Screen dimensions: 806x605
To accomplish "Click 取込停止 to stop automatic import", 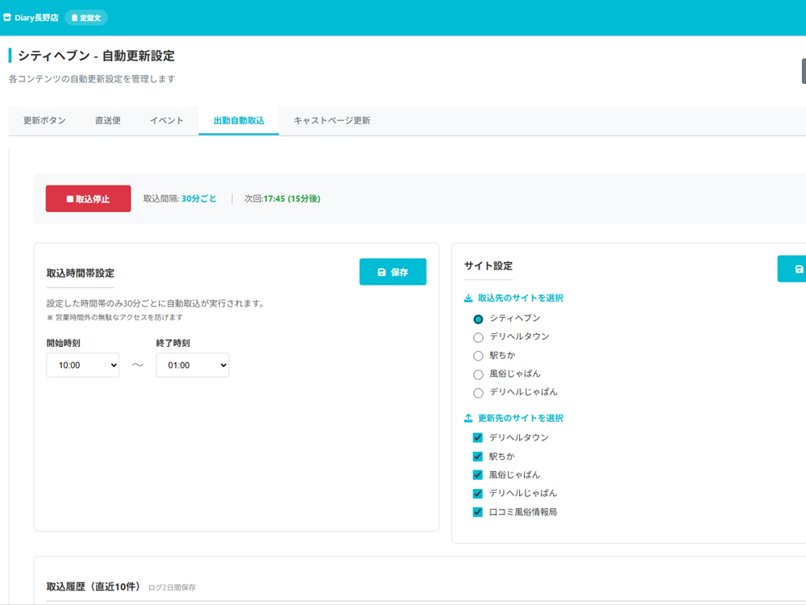I will [x=88, y=198].
